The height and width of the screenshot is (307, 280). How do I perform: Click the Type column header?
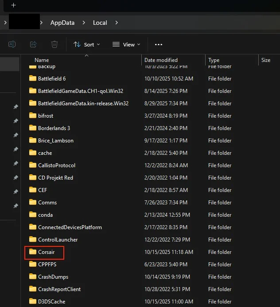pyautogui.click(x=214, y=60)
